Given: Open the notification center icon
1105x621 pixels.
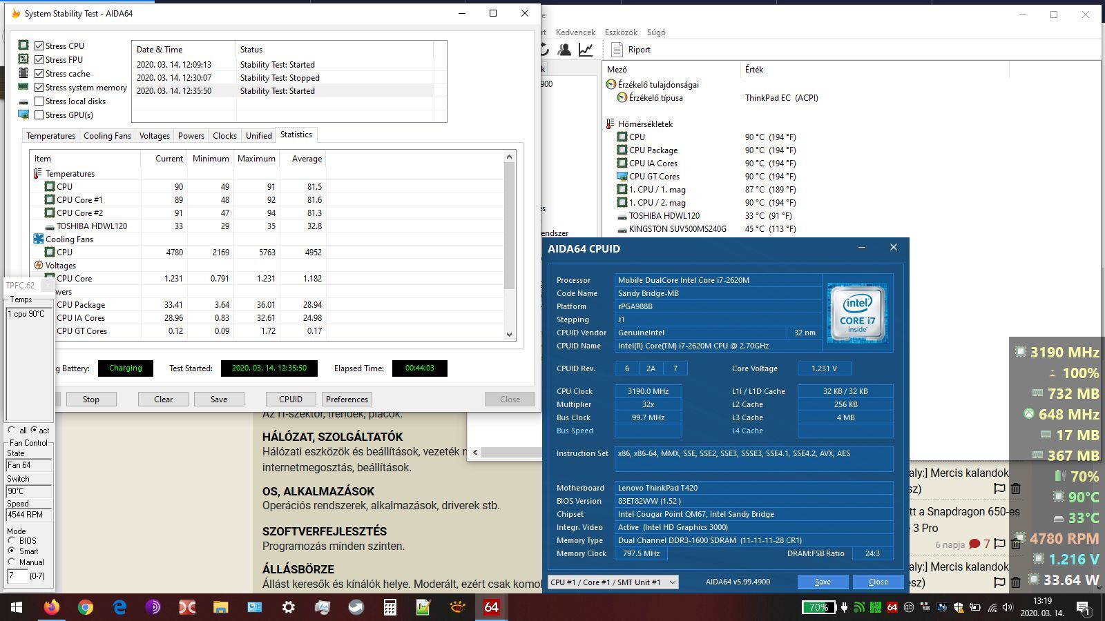Looking at the screenshot, I should coord(1084,608).
